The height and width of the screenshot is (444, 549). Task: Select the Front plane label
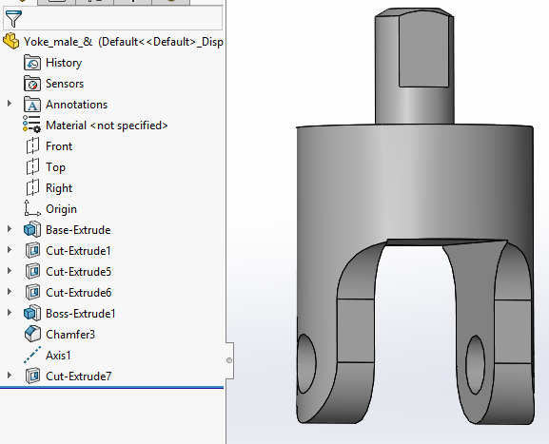click(59, 146)
